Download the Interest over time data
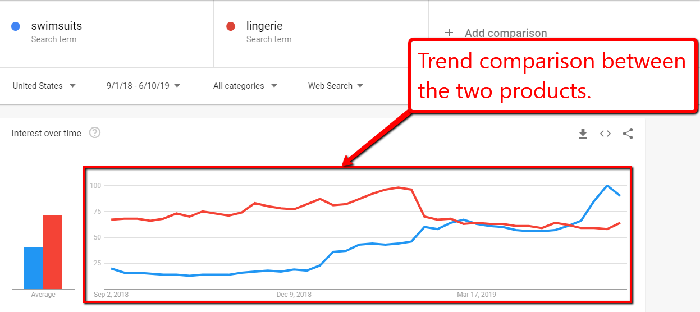 [x=583, y=134]
